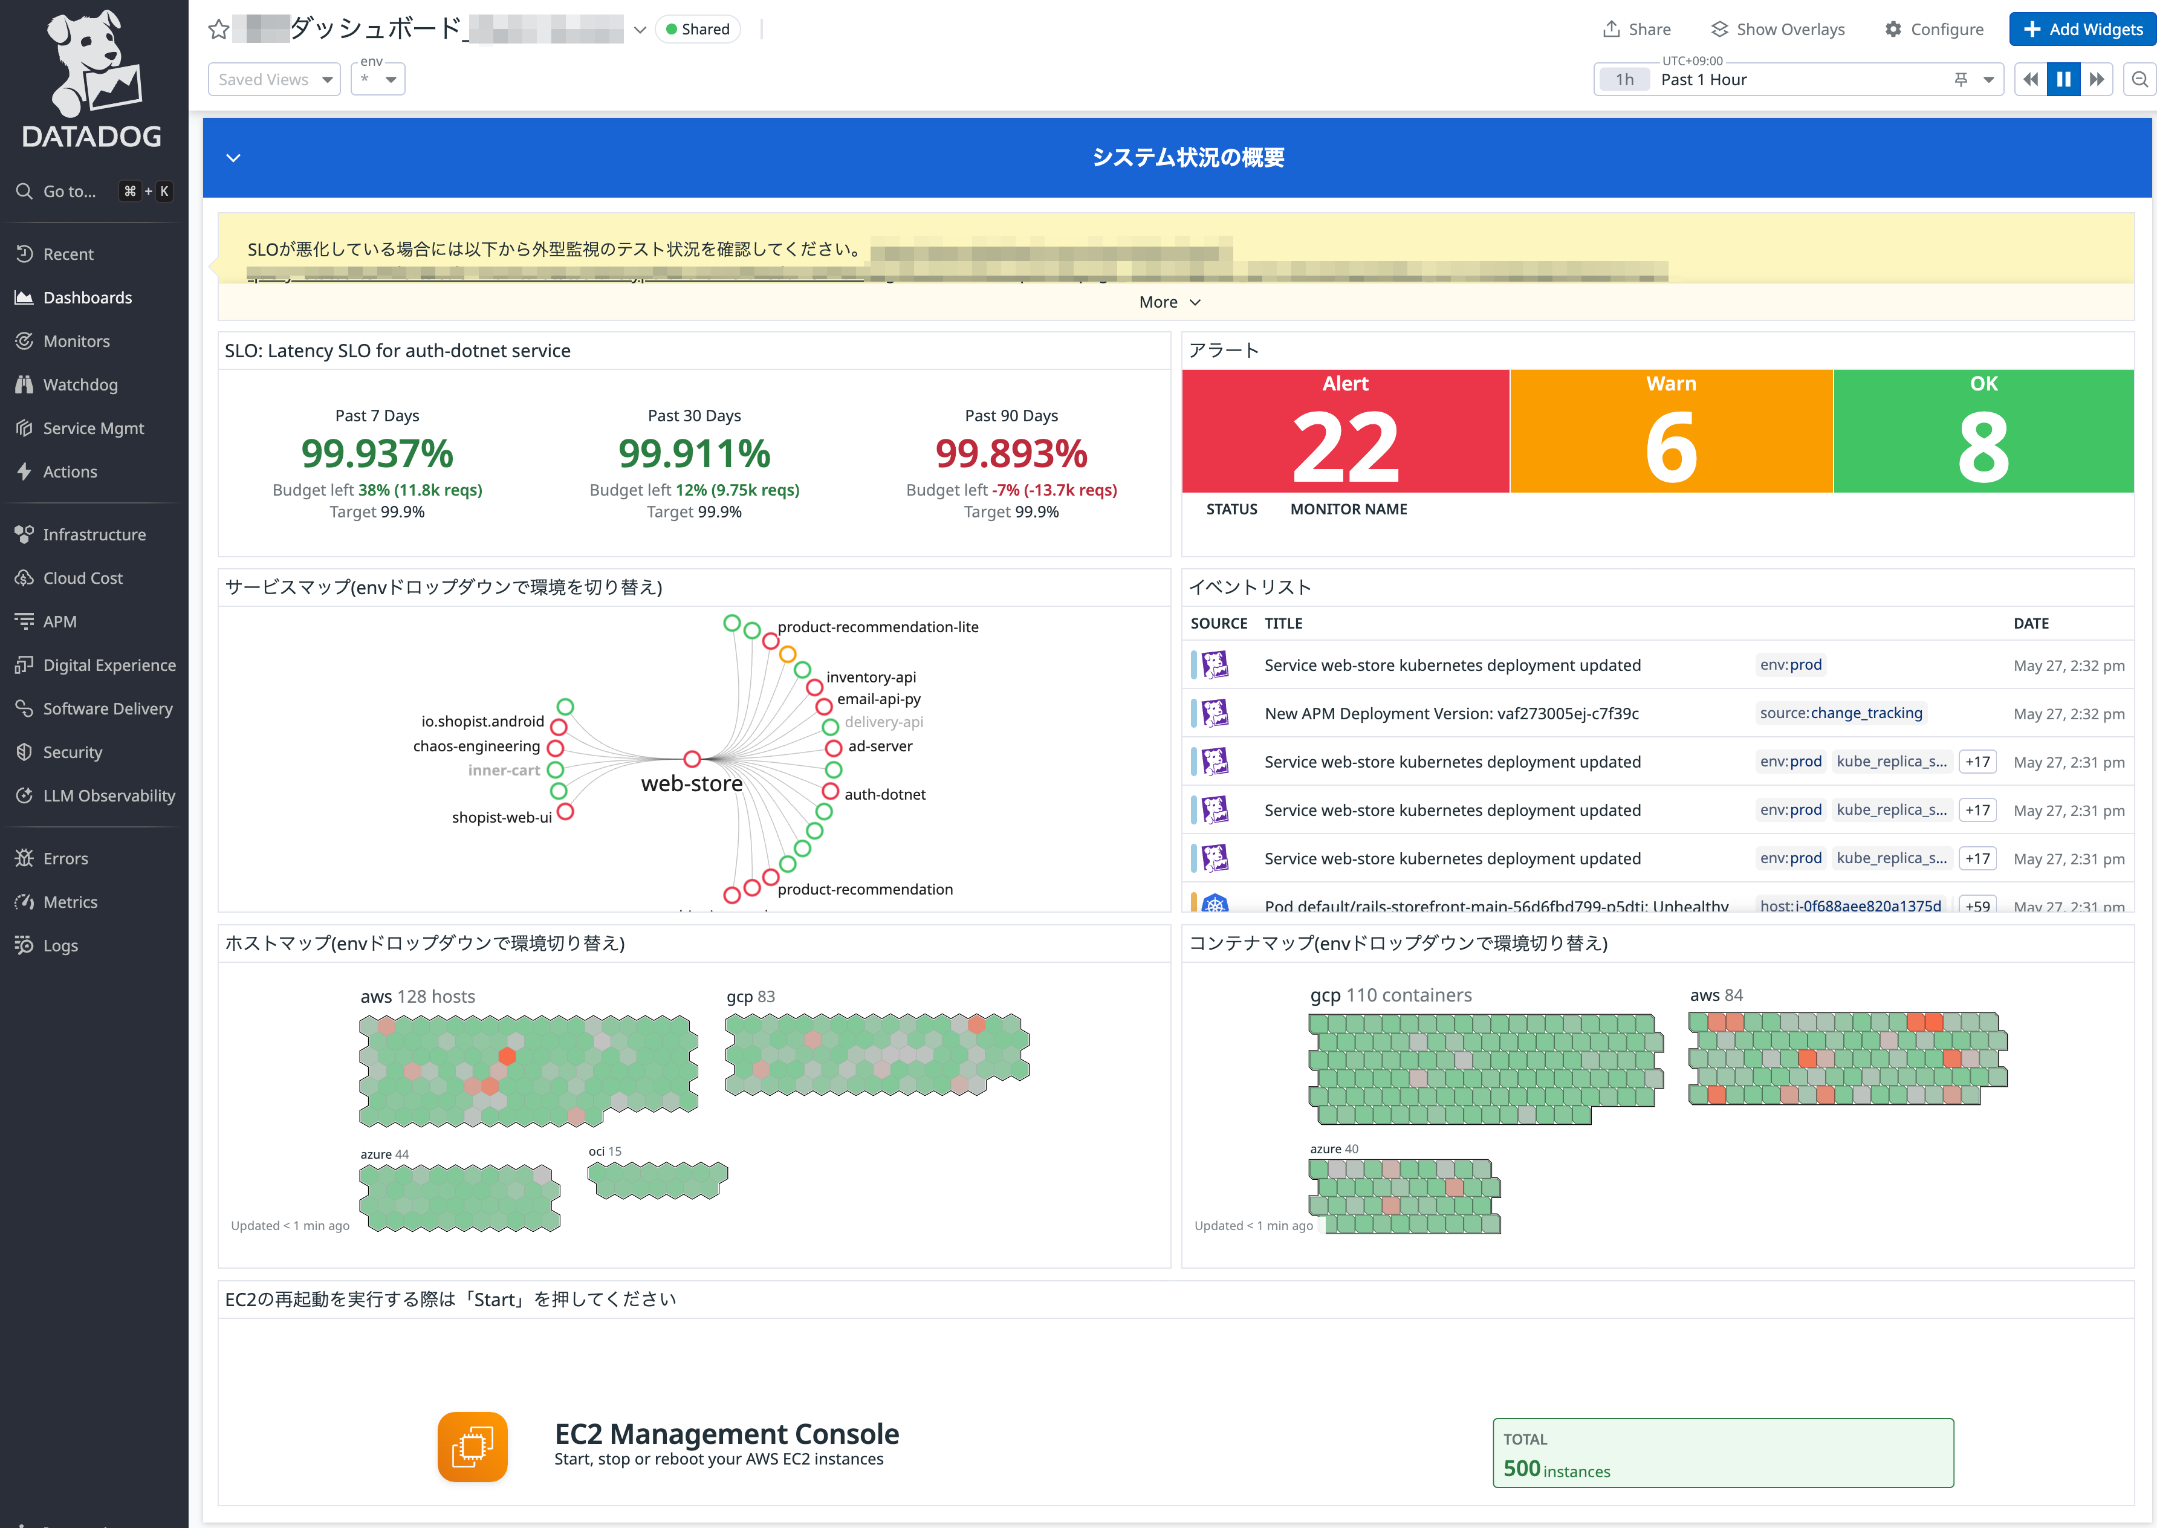Click the LLM Observability sidebar icon
2157x1528 pixels.
click(x=24, y=795)
